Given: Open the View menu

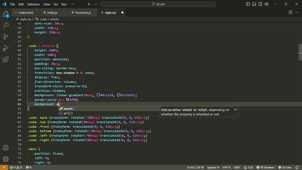Looking at the screenshot, I should point(47,4).
